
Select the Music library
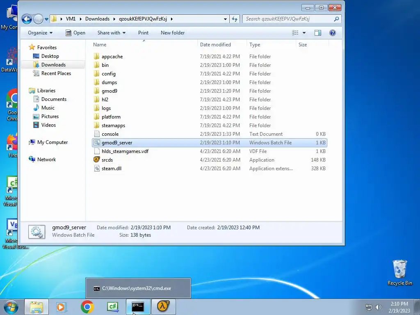point(48,108)
